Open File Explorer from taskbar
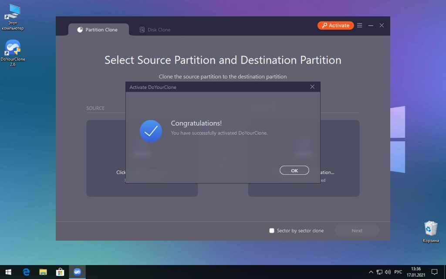The width and height of the screenshot is (446, 279). (x=43, y=272)
